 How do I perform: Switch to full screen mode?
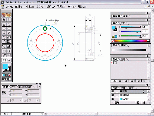[10, 79]
